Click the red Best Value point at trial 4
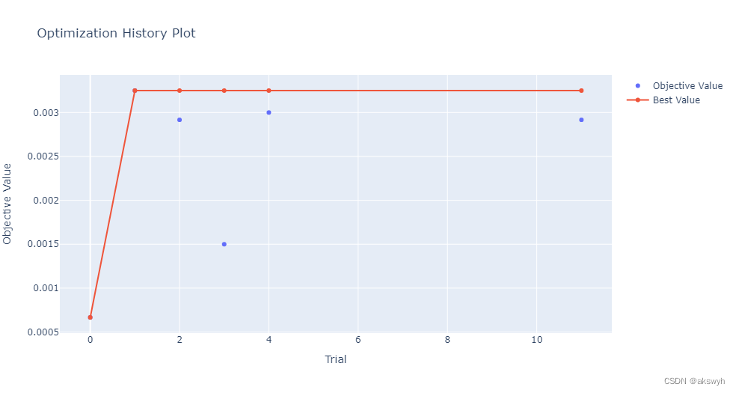736x393 pixels. point(269,91)
